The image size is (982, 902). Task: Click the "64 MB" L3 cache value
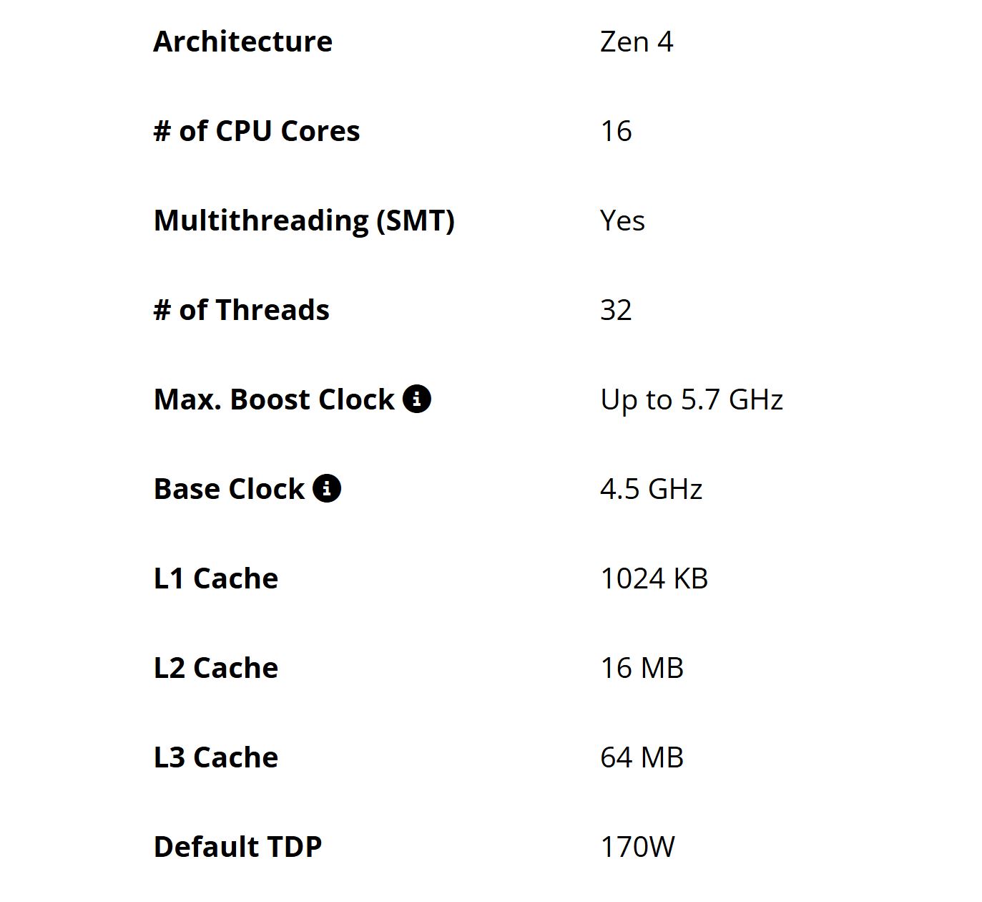(x=642, y=757)
